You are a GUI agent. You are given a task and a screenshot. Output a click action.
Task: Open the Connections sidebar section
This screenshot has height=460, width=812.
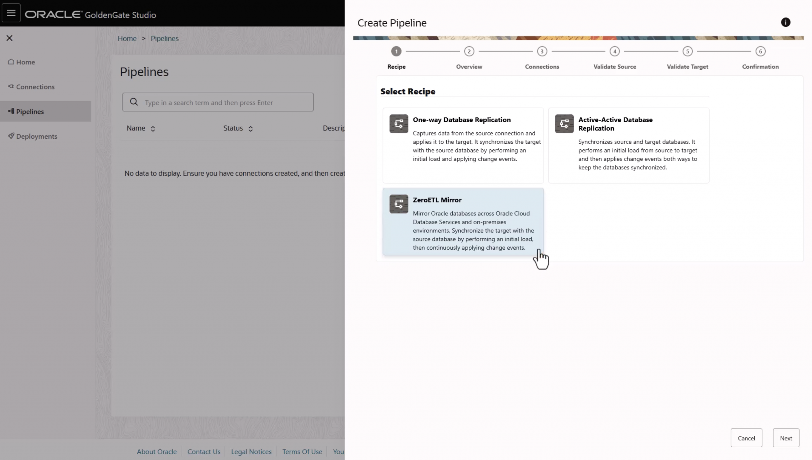35,87
